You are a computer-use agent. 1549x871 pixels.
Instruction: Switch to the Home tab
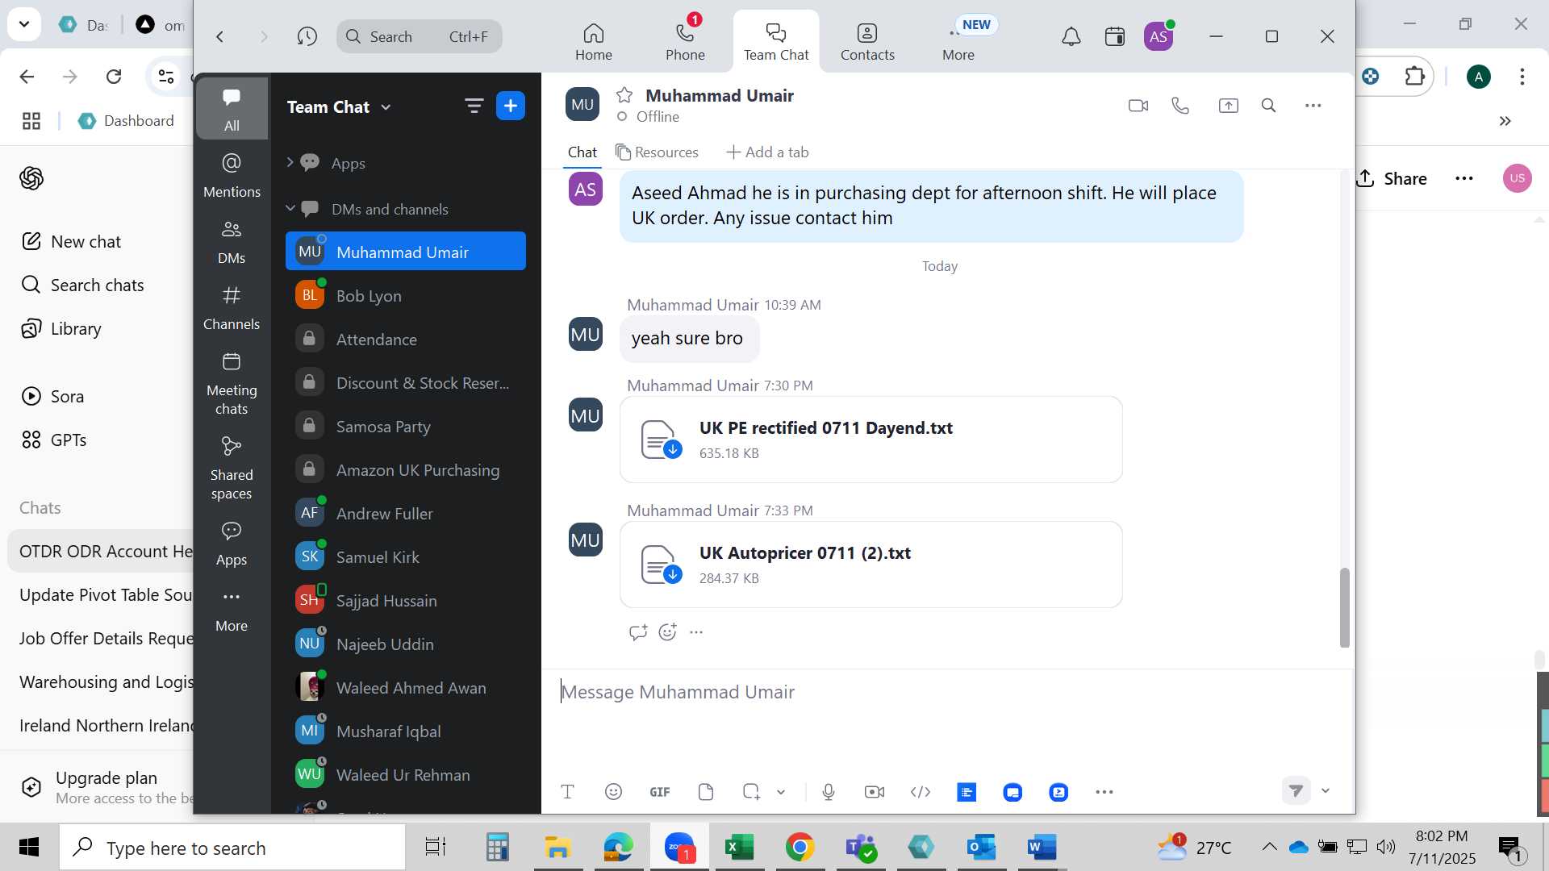593,42
